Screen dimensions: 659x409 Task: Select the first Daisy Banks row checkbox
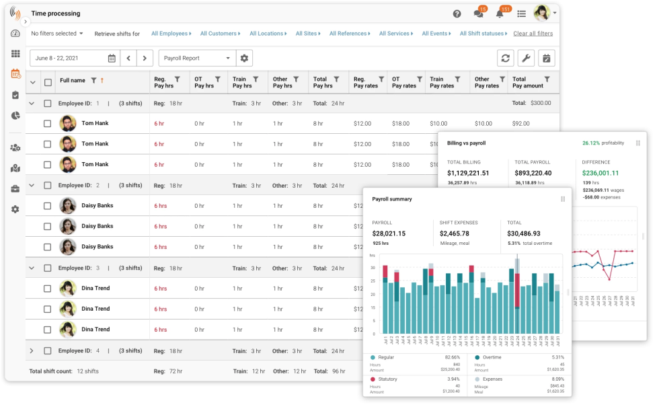tap(48, 206)
